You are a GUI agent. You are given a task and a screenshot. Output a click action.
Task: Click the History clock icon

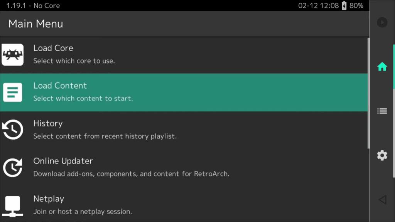13,130
